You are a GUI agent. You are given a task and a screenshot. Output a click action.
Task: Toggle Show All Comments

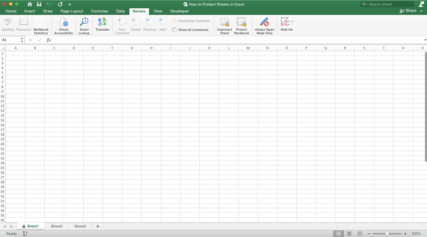click(190, 30)
